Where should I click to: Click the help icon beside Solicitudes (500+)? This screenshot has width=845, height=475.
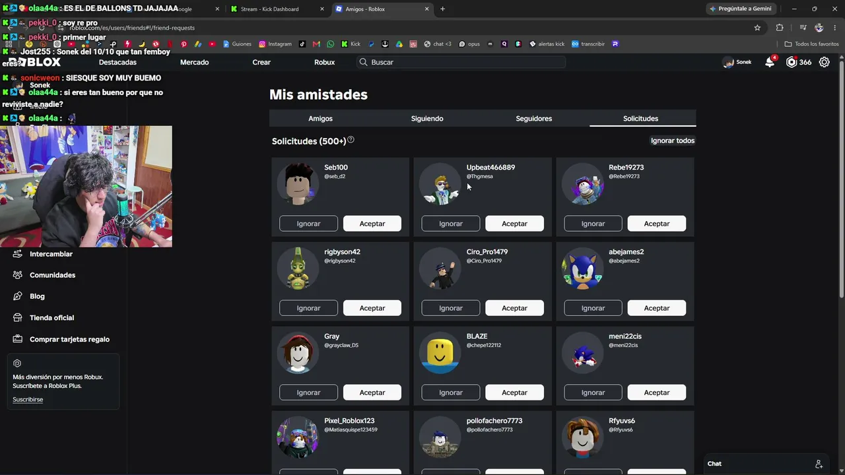tap(351, 140)
